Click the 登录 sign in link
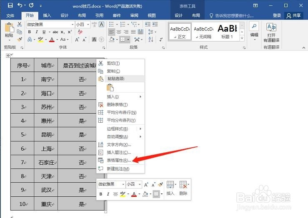 click(277, 15)
